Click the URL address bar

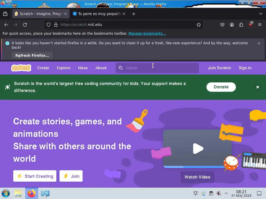tap(123, 25)
